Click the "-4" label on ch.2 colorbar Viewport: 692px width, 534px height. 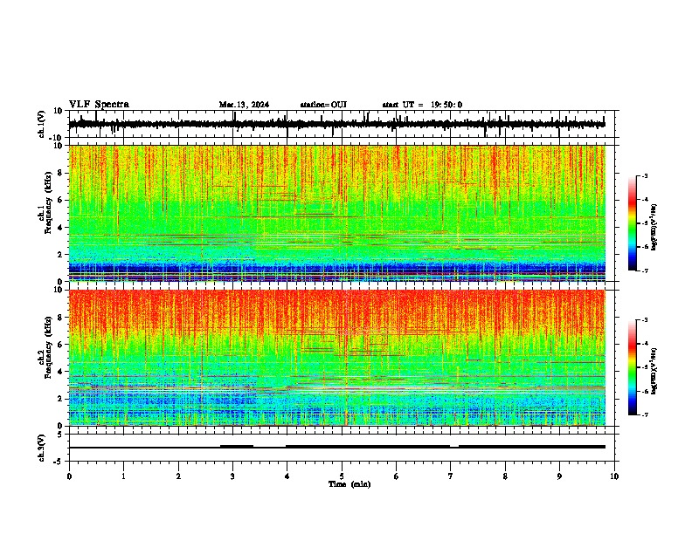tap(644, 344)
